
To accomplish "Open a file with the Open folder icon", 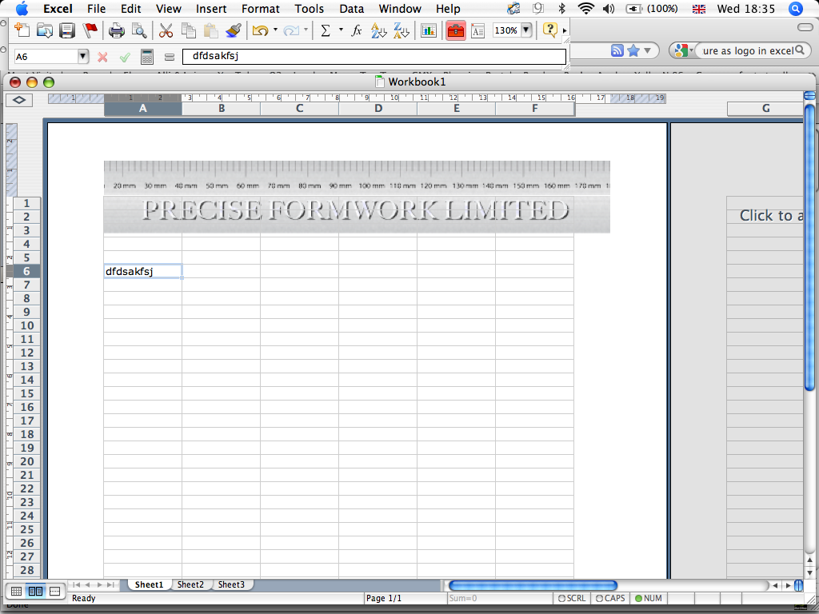I will coord(45,30).
